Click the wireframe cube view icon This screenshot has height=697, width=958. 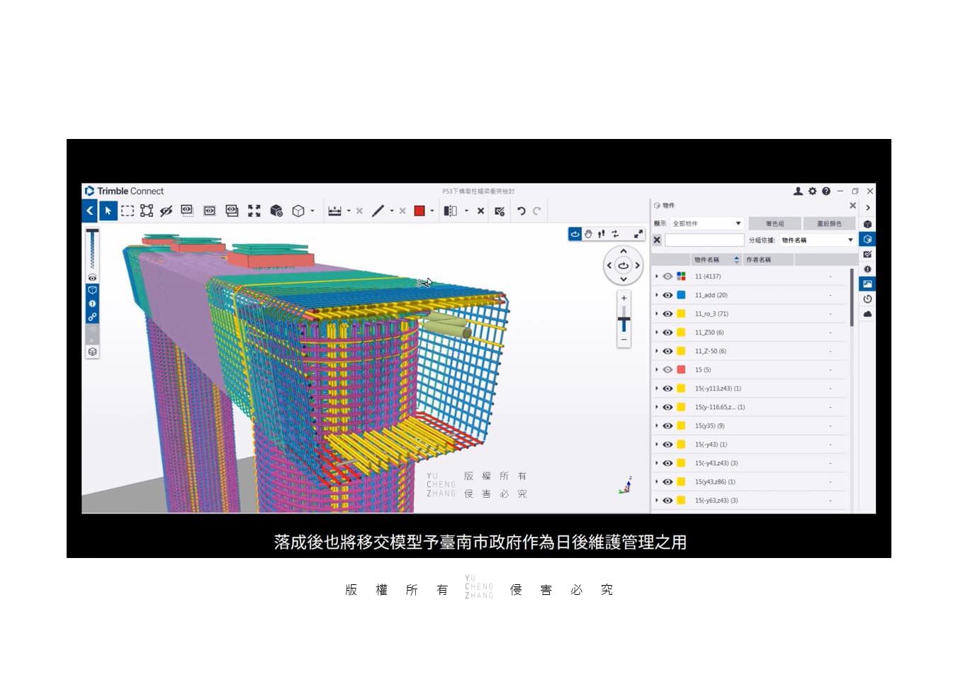click(x=298, y=211)
